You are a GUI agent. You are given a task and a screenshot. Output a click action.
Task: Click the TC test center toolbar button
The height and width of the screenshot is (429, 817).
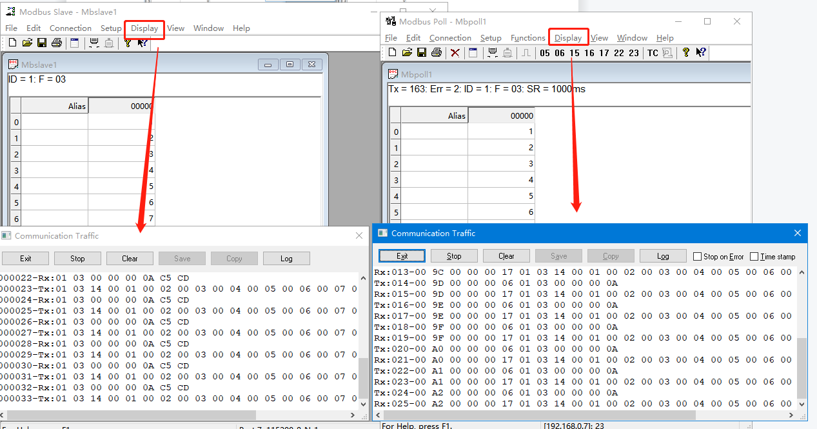point(653,53)
